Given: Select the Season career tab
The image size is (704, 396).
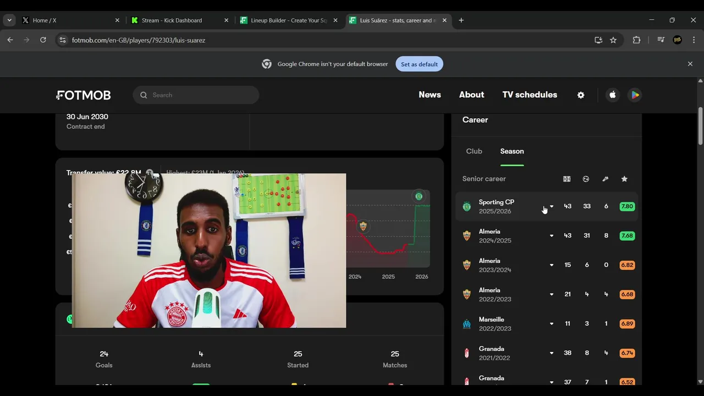Looking at the screenshot, I should [x=512, y=151].
